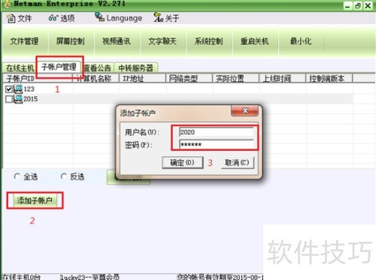
Task: Open the 关于 menu
Action: point(166,18)
